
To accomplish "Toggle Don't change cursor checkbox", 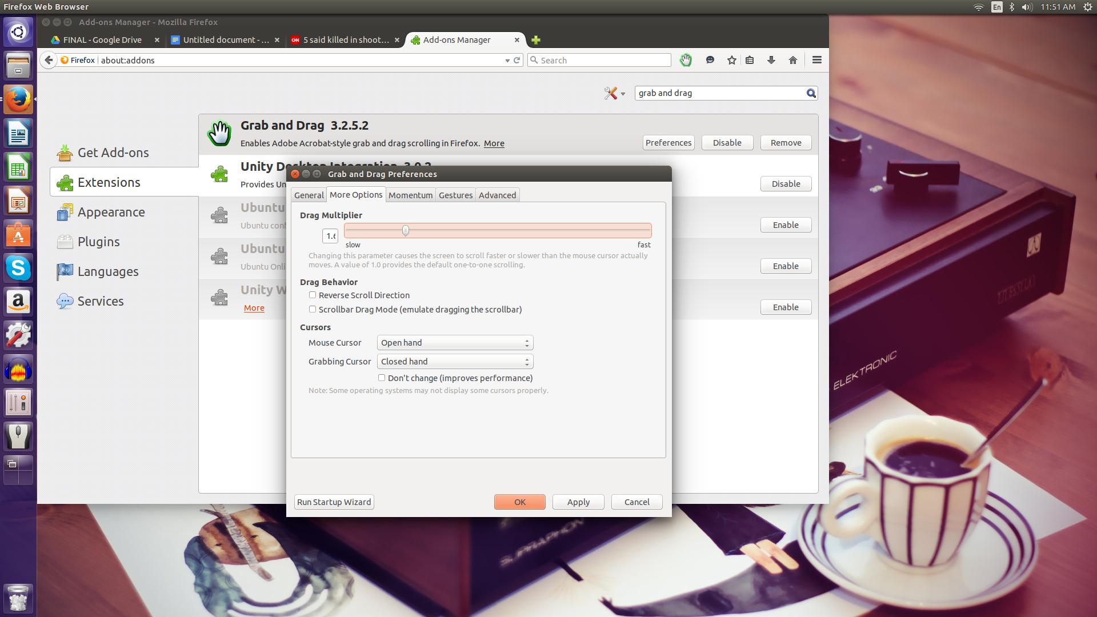I will coord(381,378).
